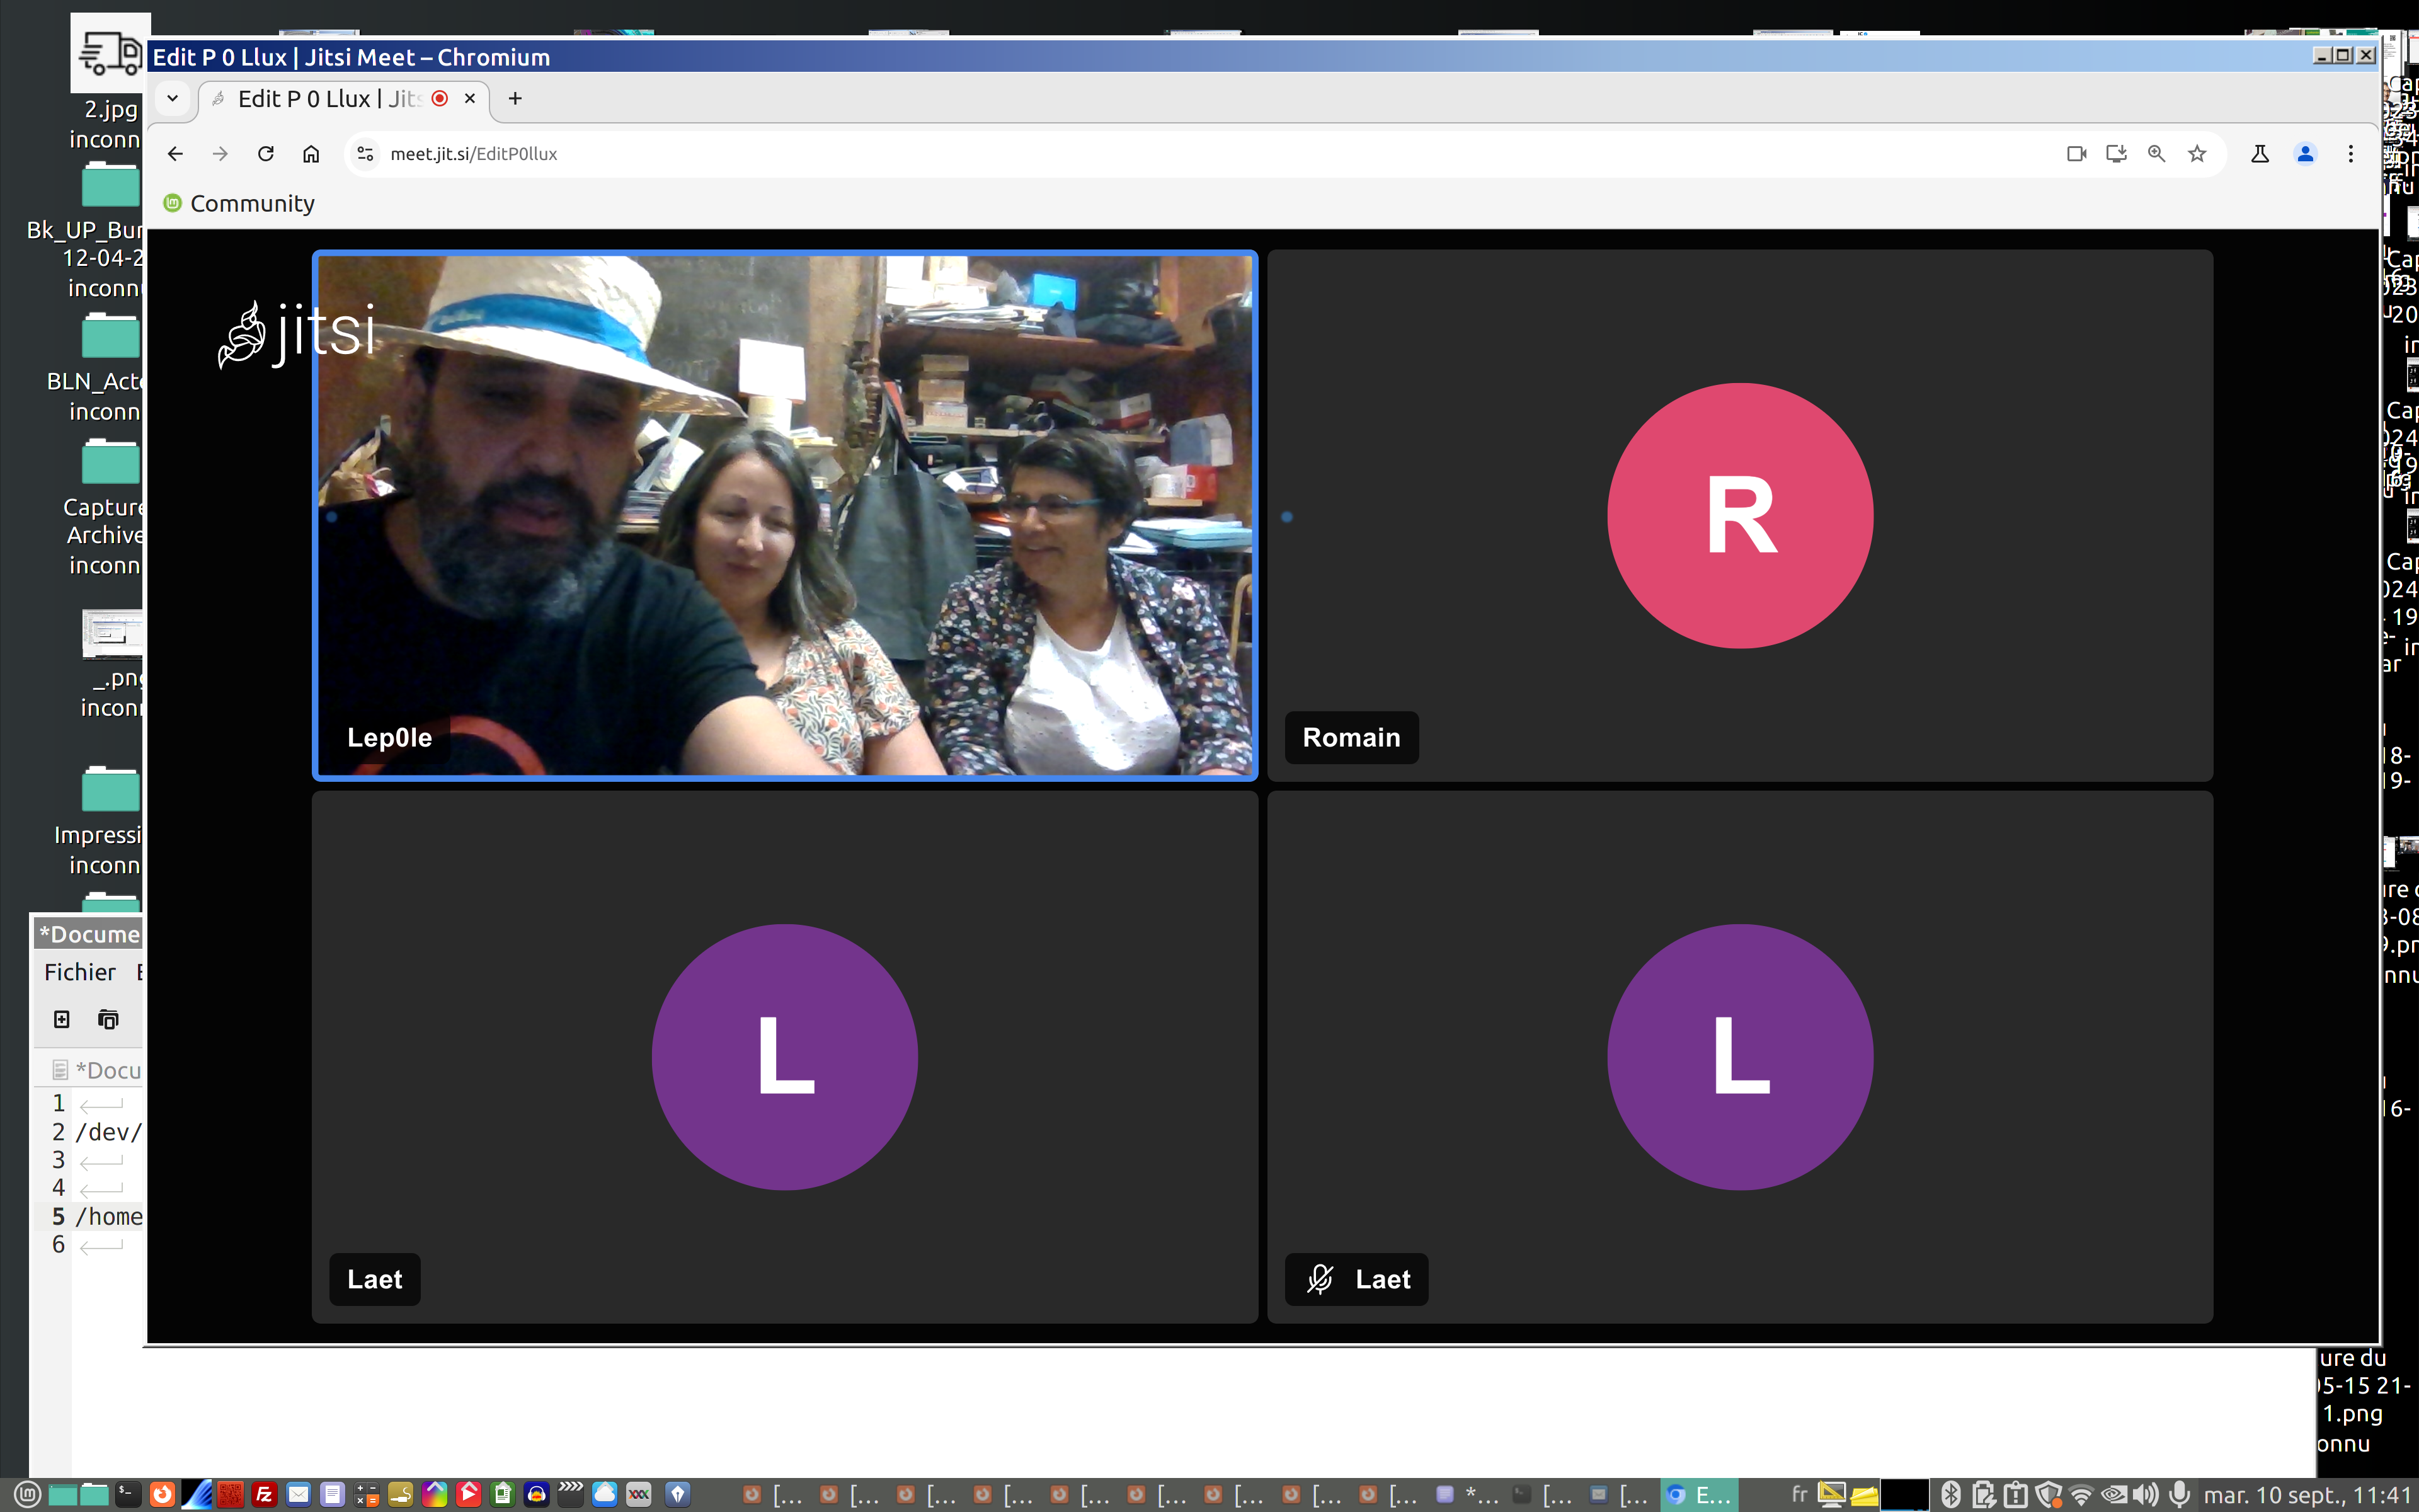The image size is (2419, 1512).
Task: Open the Chromium three-dot menu
Action: tap(2350, 154)
